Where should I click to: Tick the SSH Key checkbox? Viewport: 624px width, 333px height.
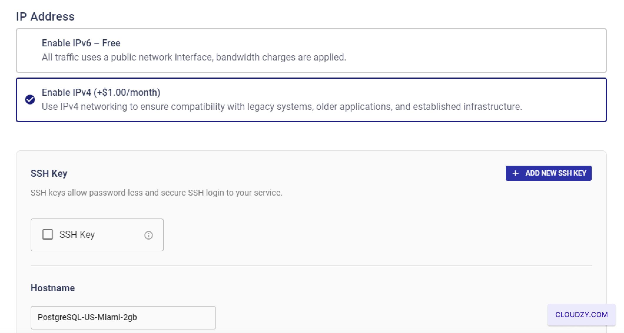tap(48, 235)
